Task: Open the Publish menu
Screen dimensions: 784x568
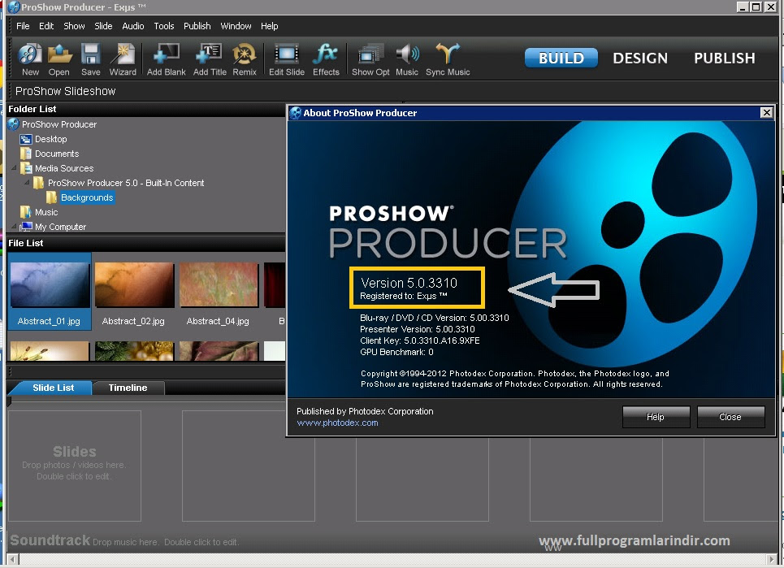Action: (x=197, y=26)
